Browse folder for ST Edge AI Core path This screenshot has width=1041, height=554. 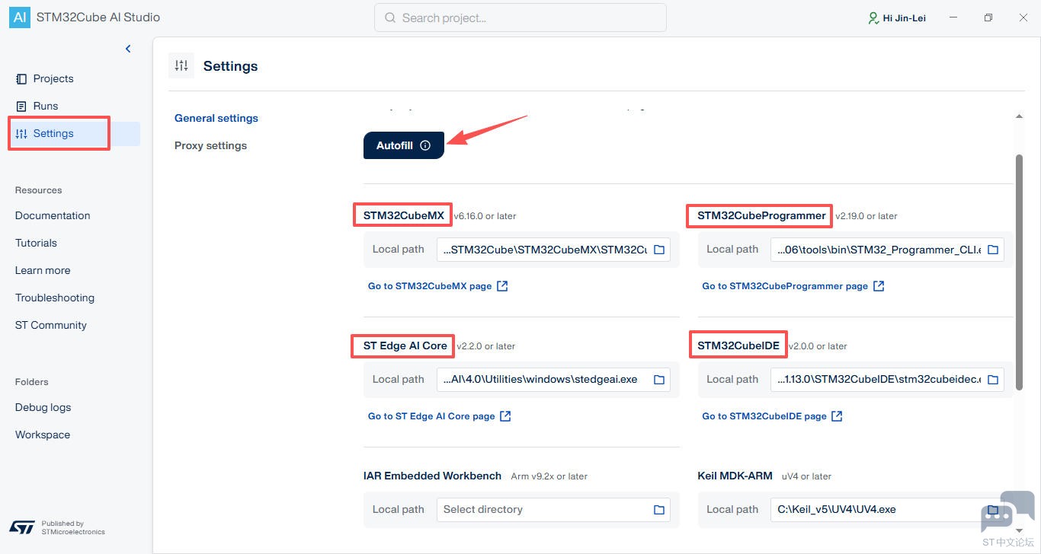[659, 379]
